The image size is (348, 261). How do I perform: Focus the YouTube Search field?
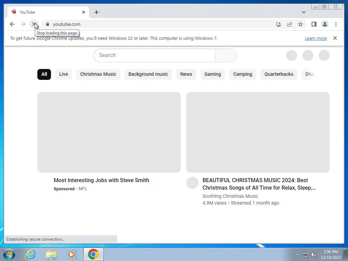click(x=154, y=55)
